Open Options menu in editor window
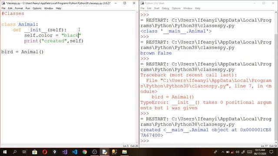Image resolution: width=278 pixels, height=156 pixels. click(37, 8)
